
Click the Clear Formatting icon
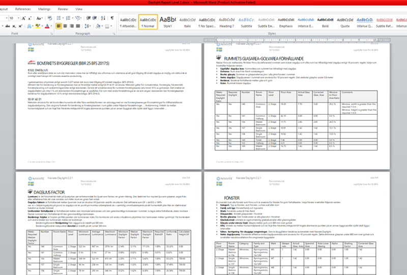(x=49, y=18)
